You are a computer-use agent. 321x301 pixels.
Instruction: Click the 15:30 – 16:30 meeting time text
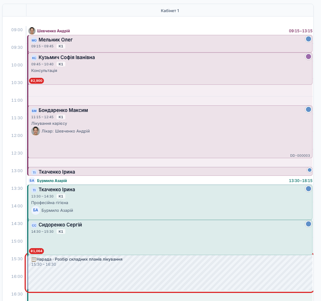pos(44,264)
